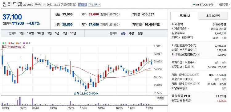Image resolution: width=231 pixels, height=112 pixels.
Task: Click 전일 value 39,000
Action: point(67,14)
